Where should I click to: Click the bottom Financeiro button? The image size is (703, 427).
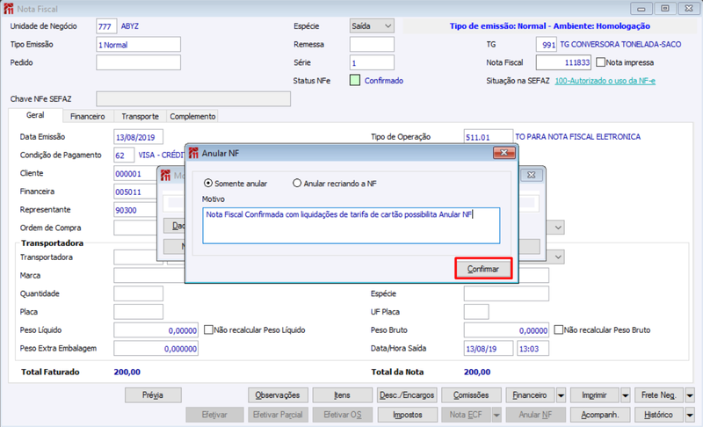click(x=530, y=395)
